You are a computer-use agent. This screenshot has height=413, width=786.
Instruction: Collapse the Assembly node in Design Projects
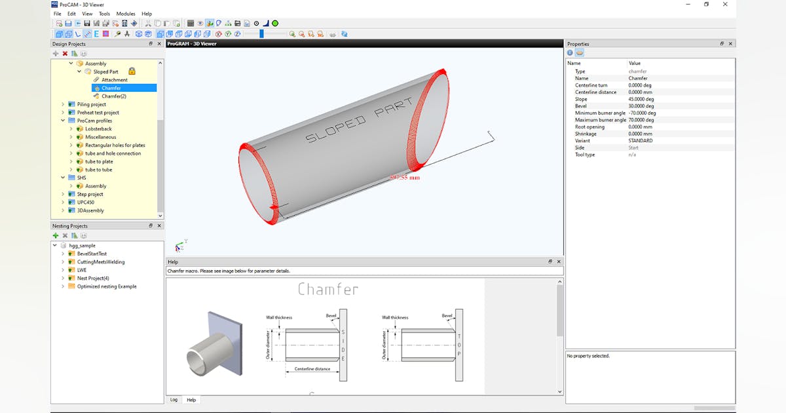pos(71,62)
